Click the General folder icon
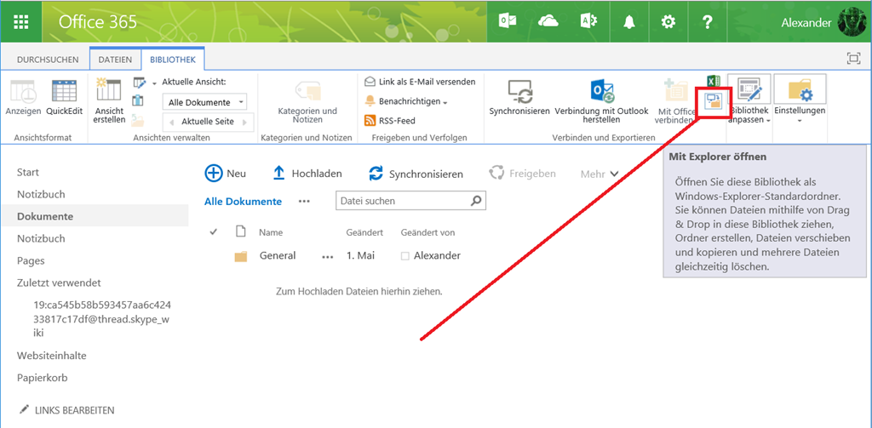This screenshot has height=428, width=872. click(x=241, y=256)
